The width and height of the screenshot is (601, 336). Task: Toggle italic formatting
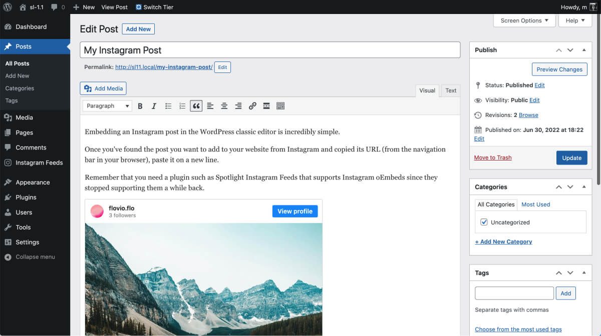tap(154, 106)
